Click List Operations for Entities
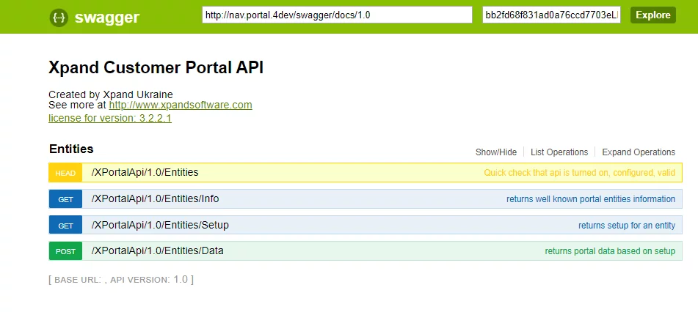The height and width of the screenshot is (312, 698). click(559, 152)
